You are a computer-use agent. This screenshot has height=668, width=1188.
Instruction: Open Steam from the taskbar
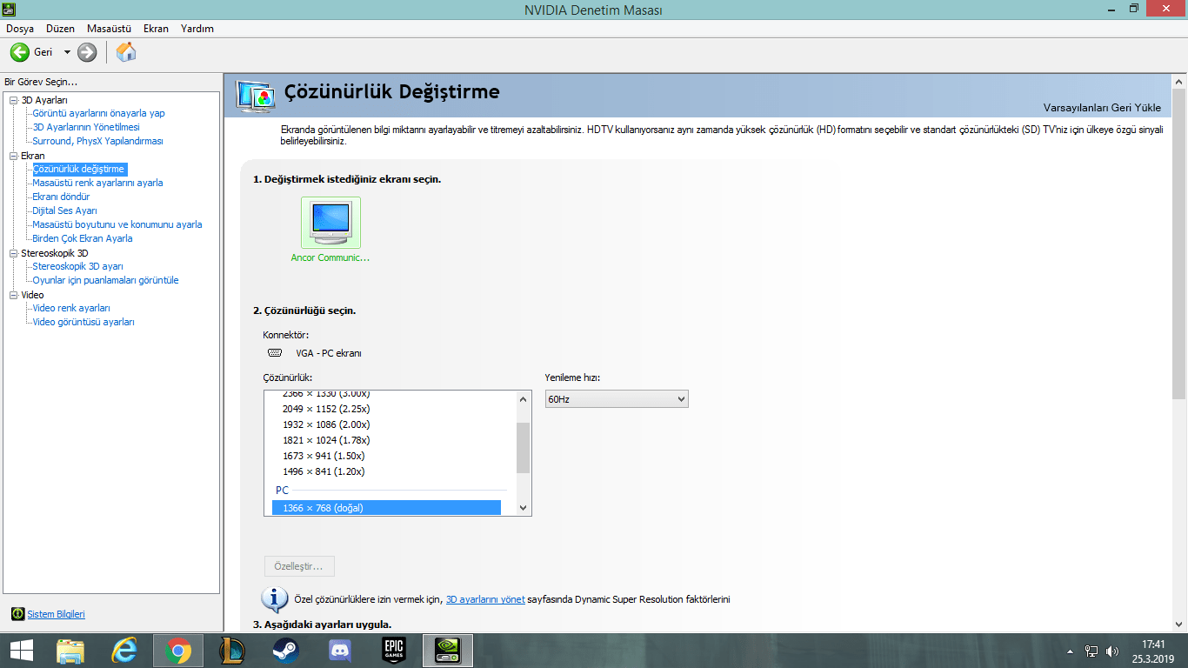click(286, 651)
